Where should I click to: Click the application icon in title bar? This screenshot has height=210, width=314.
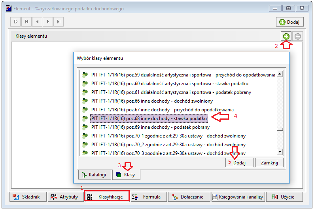click(9, 8)
